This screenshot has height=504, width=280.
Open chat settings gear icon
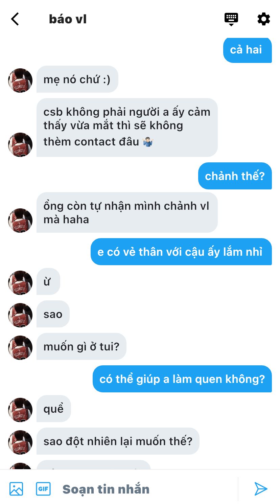264,19
